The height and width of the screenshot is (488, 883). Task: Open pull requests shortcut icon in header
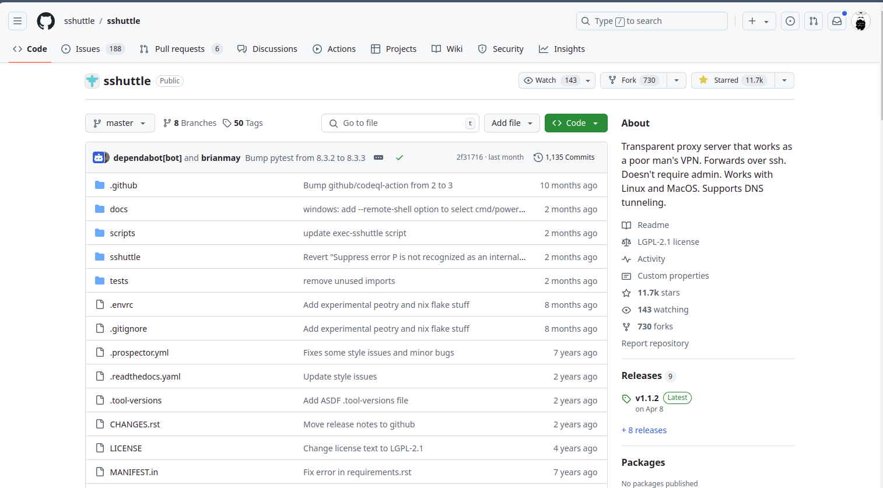coord(814,21)
